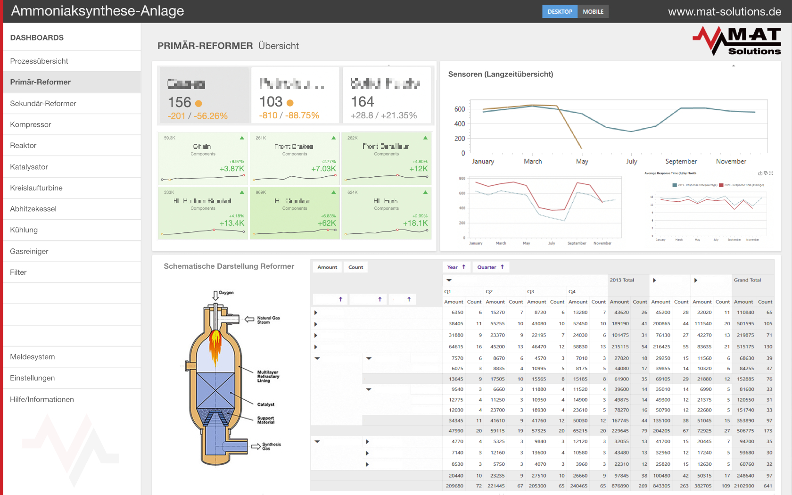Enter focus mode on the Response Time chart
Viewport: 792px width, 495px height.
tap(771, 173)
